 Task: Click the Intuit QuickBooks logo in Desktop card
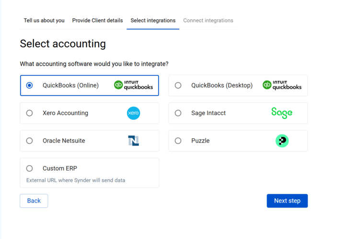[282, 85]
